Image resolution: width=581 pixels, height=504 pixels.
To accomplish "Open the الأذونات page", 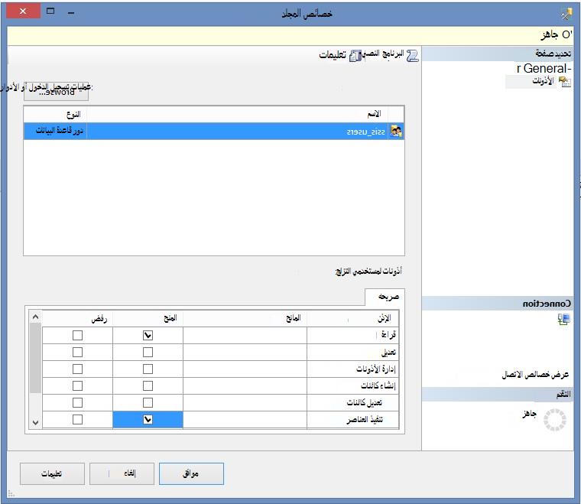I will coord(543,81).
